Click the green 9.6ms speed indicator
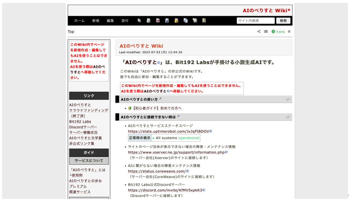The width and height of the screenshot is (349, 201). [x=278, y=32]
